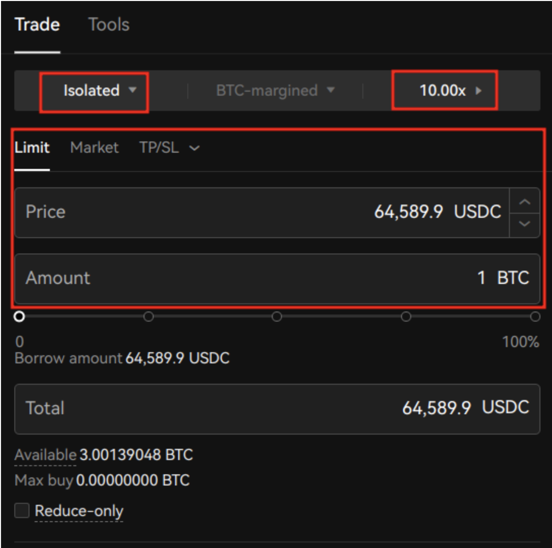Screen dimensions: 552x548
Task: Click the Reduce-only label text
Action: tap(79, 511)
